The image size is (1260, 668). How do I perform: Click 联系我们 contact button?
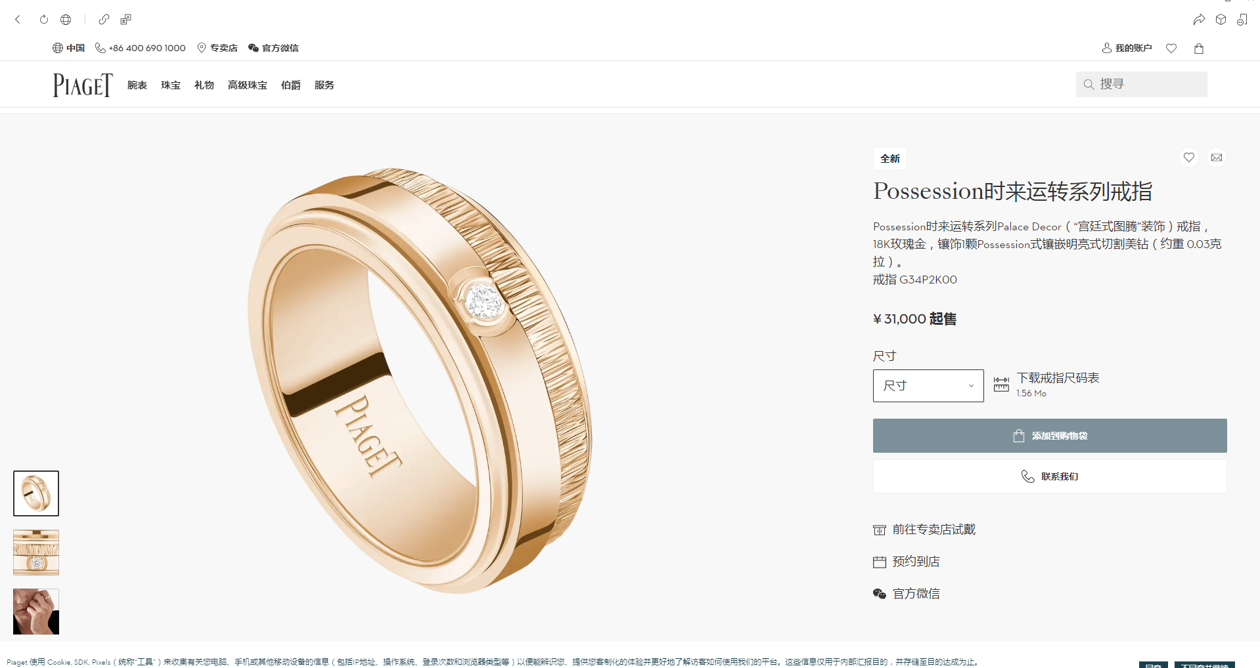[1050, 476]
